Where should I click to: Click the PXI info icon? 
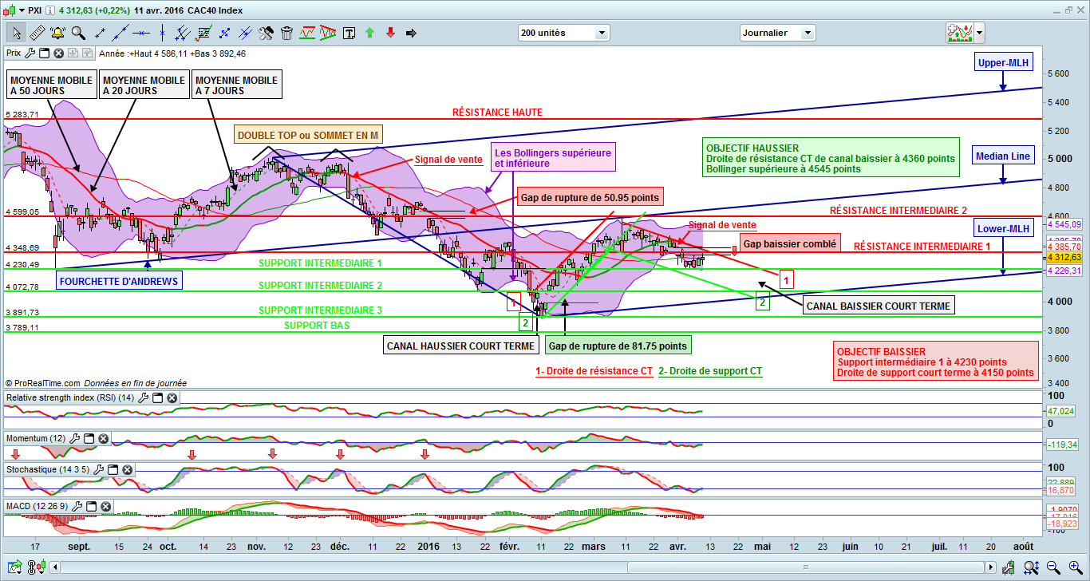pyautogui.click(x=51, y=10)
